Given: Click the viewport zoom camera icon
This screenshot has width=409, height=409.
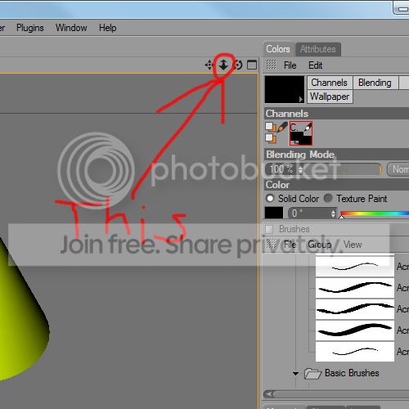Looking at the screenshot, I should click(x=223, y=65).
